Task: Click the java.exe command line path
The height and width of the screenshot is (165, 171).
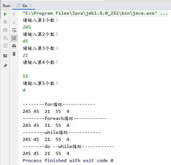Action: pyautogui.click(x=90, y=13)
